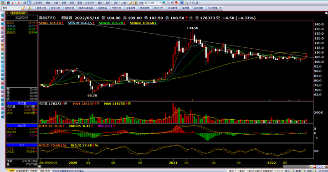Open 期貨報價 shortcut
This screenshot has height=172, width=328.
(171, 8)
